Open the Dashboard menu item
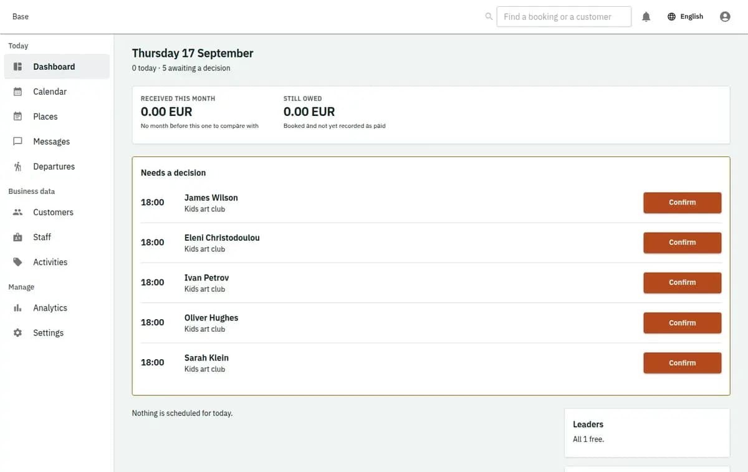 [57, 67]
